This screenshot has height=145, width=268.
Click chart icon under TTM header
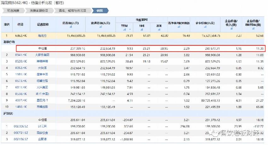[x=125, y=30]
